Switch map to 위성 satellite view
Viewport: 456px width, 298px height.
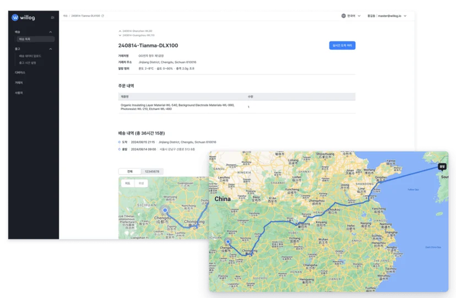click(142, 183)
